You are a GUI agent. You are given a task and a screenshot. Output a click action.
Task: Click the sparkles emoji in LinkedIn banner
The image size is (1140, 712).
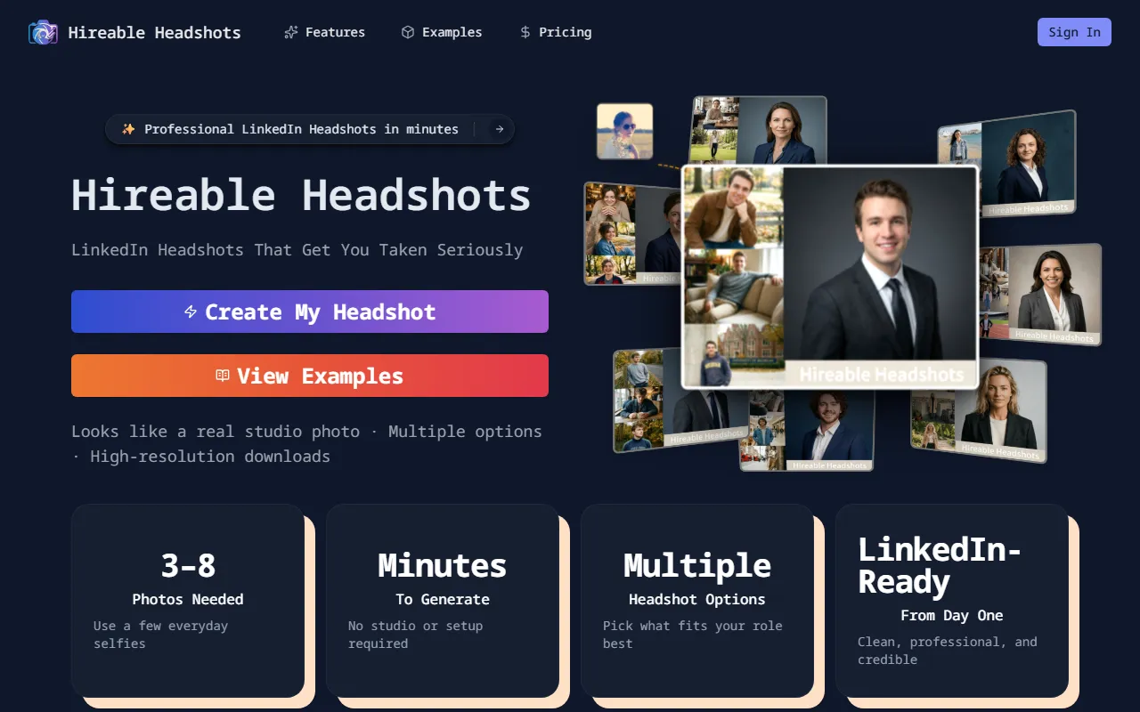pyautogui.click(x=128, y=129)
